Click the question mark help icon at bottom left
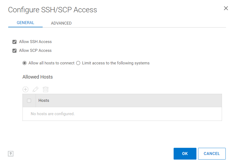Viewport: 233px width, 167px height. pos(10,154)
